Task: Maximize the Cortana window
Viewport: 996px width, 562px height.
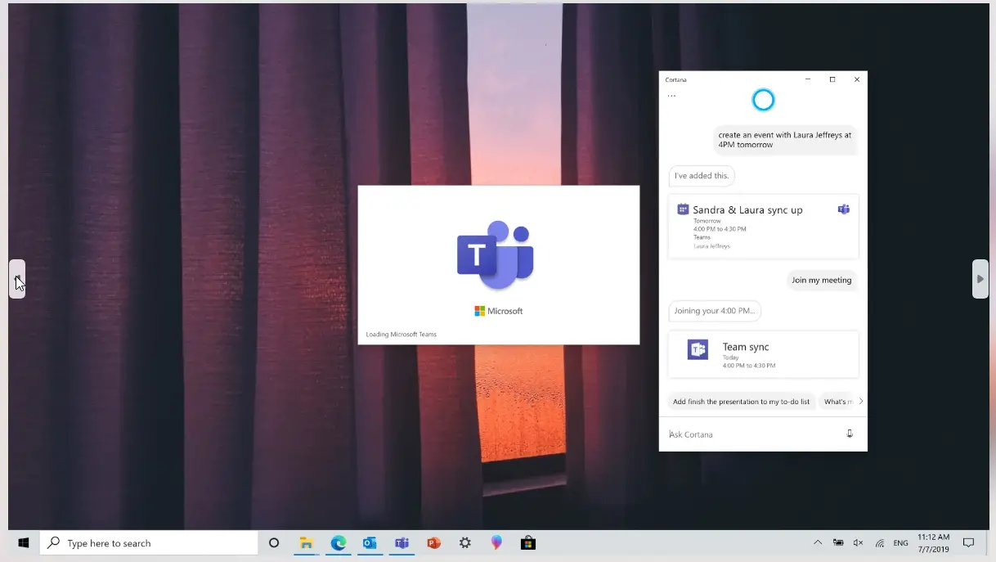Action: click(832, 79)
